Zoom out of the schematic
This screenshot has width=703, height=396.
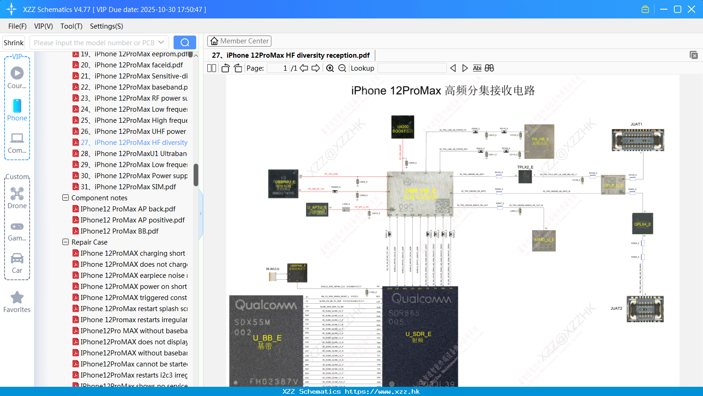[342, 68]
